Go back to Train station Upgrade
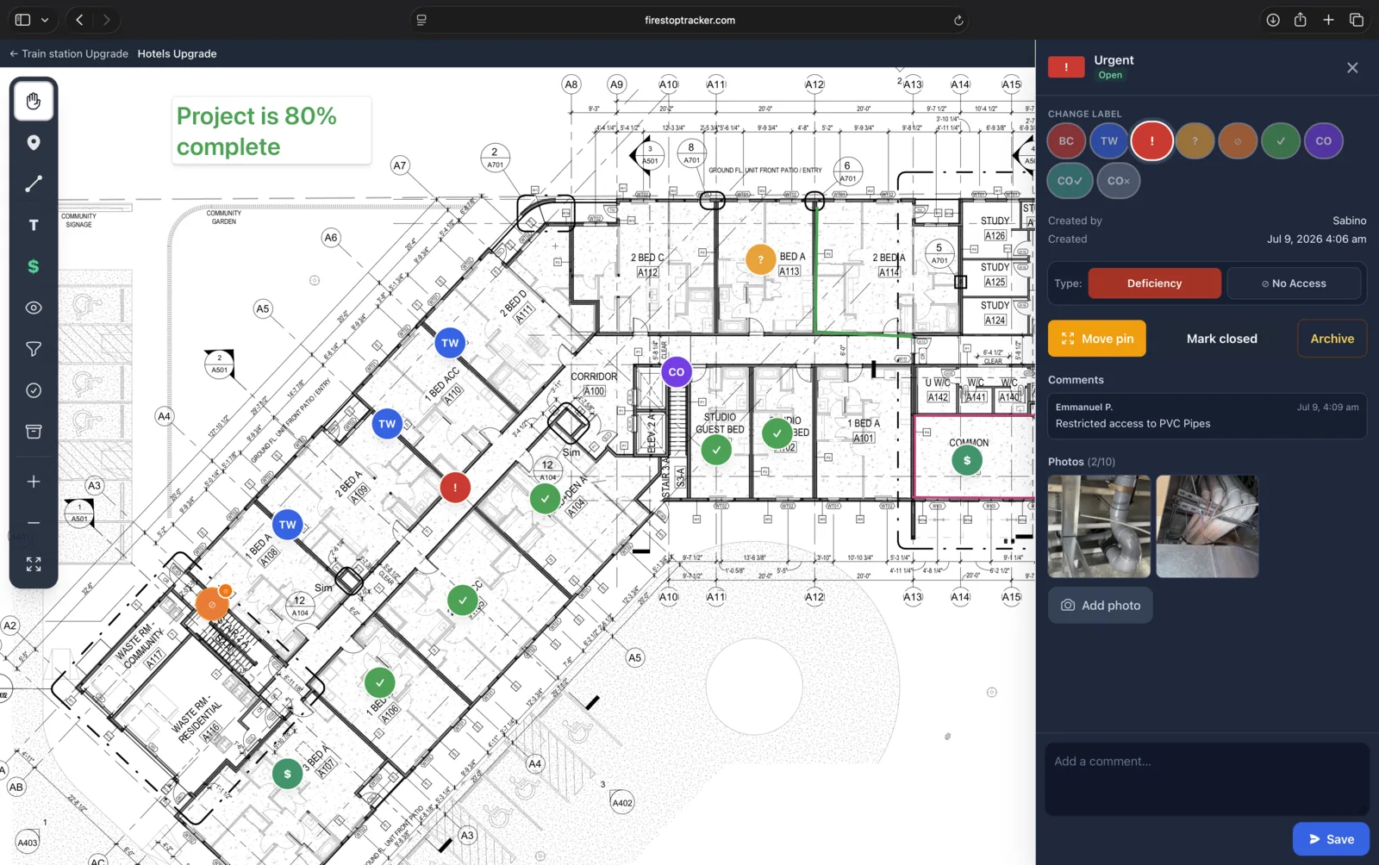This screenshot has width=1379, height=865. pyautogui.click(x=69, y=53)
